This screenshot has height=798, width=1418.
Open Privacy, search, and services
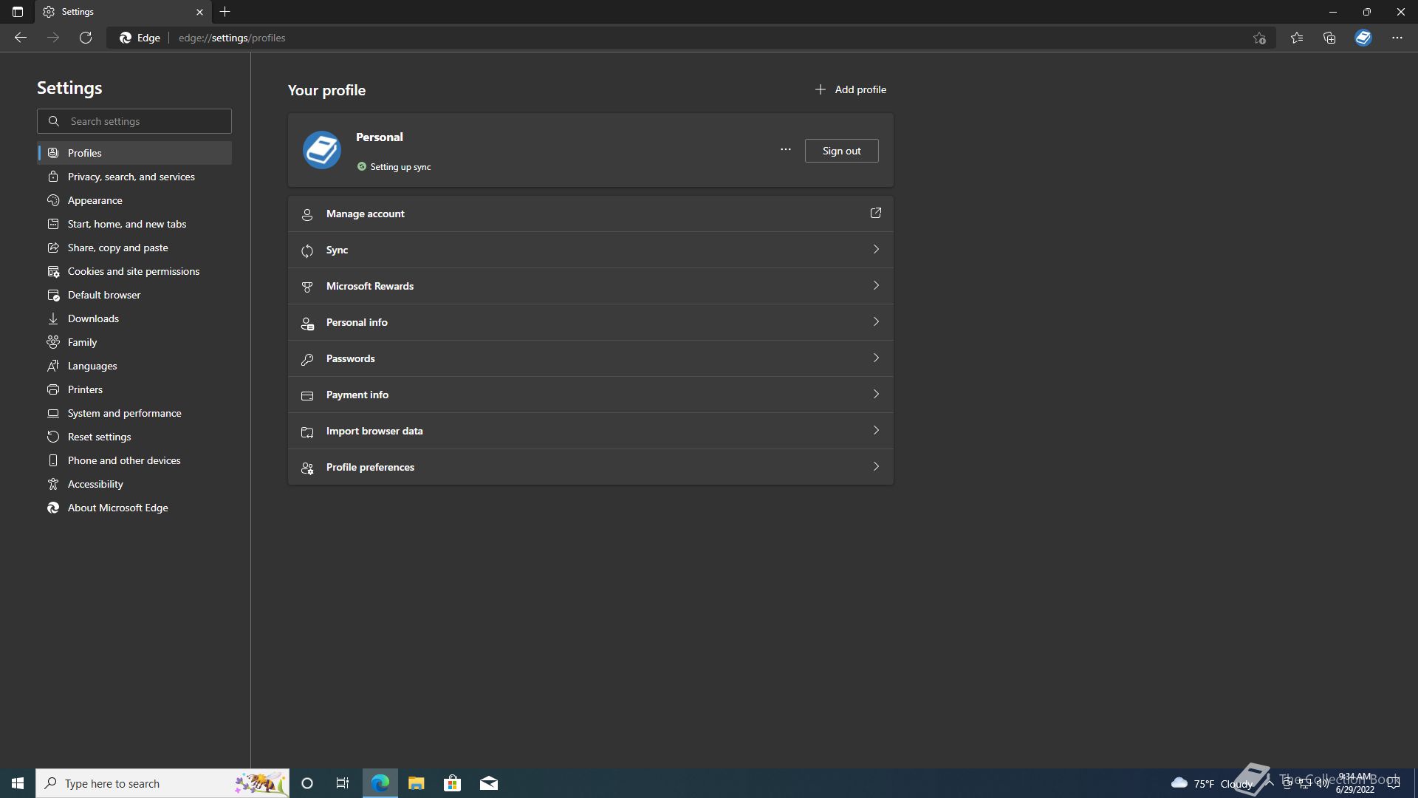(x=134, y=177)
